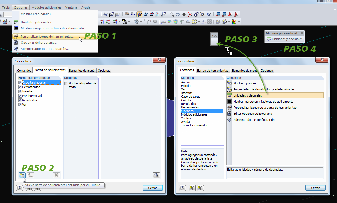
Task: Open dropdown beside the four yellow squares icon
Action: coord(199,22)
